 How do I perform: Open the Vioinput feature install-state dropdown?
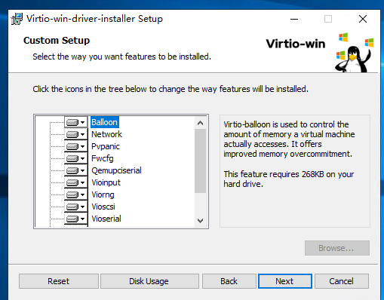[75, 182]
